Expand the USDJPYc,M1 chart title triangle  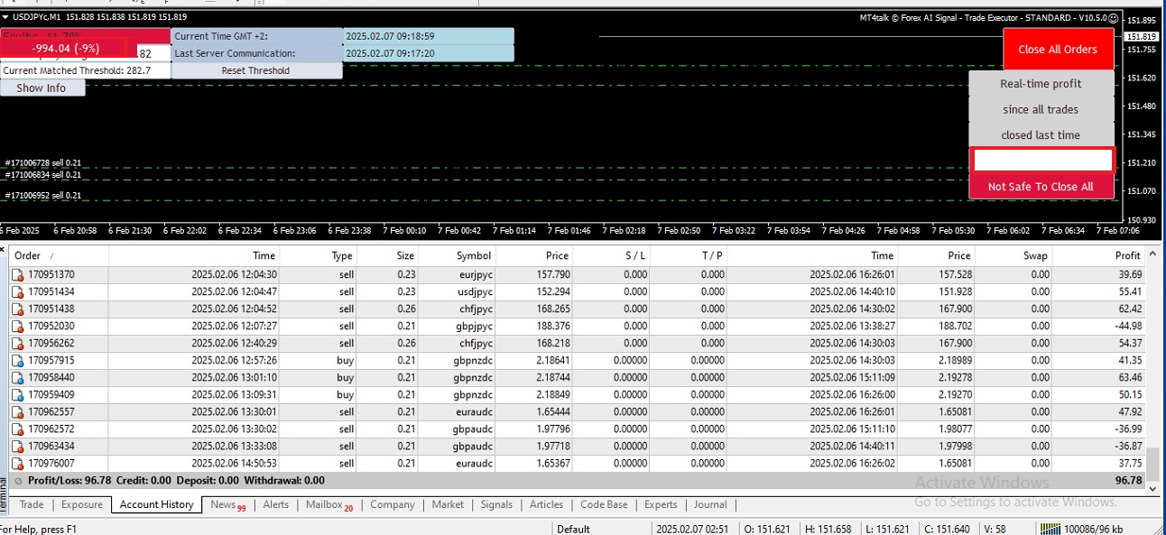(x=5, y=17)
